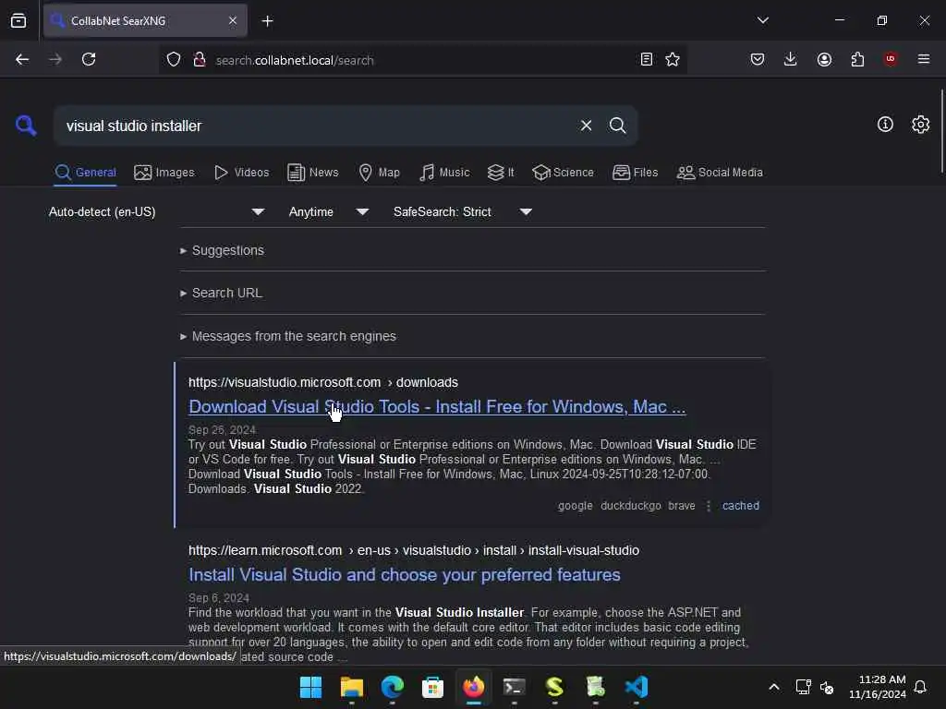
Task: Clear the search query with the X icon
Action: pos(586,126)
